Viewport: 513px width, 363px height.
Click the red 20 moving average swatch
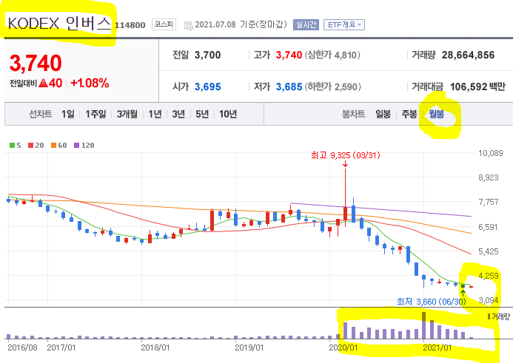tap(31, 146)
